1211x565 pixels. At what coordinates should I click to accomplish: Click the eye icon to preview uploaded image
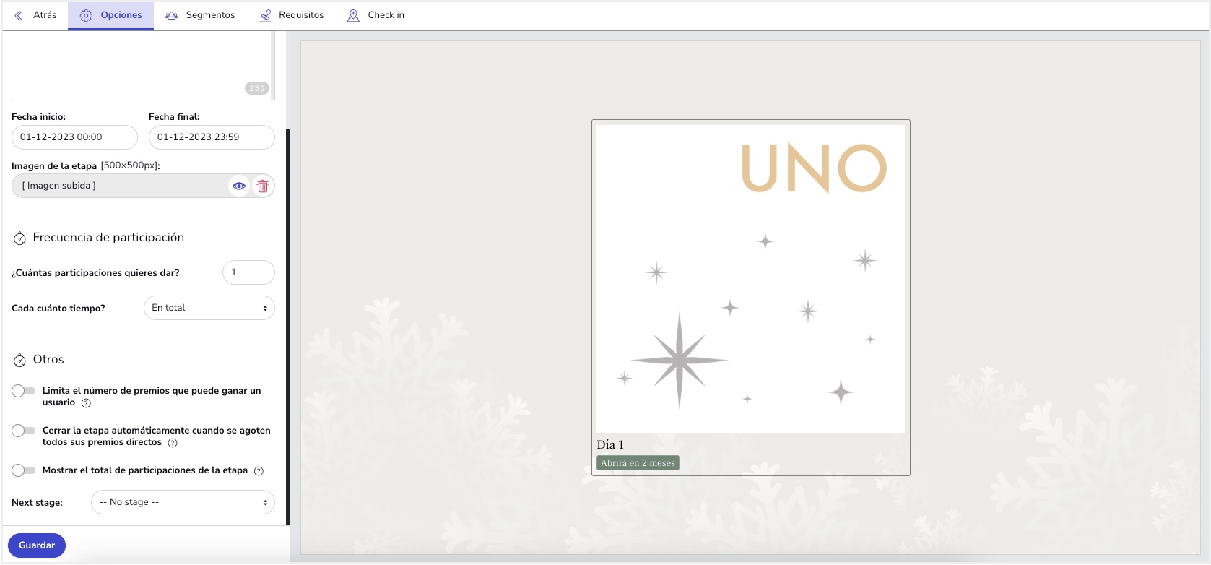point(239,186)
